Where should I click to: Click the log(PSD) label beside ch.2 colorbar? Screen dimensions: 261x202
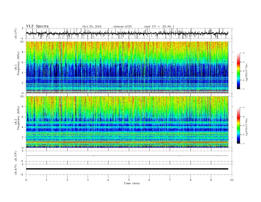click(x=247, y=127)
